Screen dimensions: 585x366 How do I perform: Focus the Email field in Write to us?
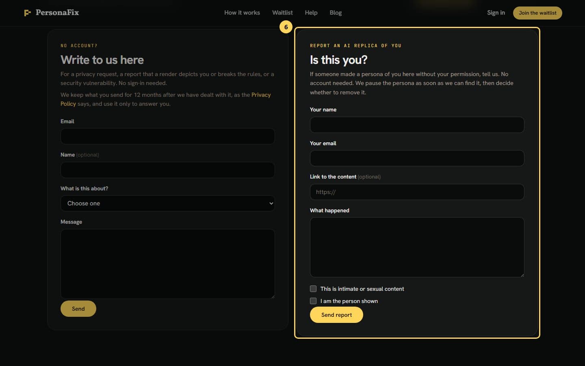168,136
